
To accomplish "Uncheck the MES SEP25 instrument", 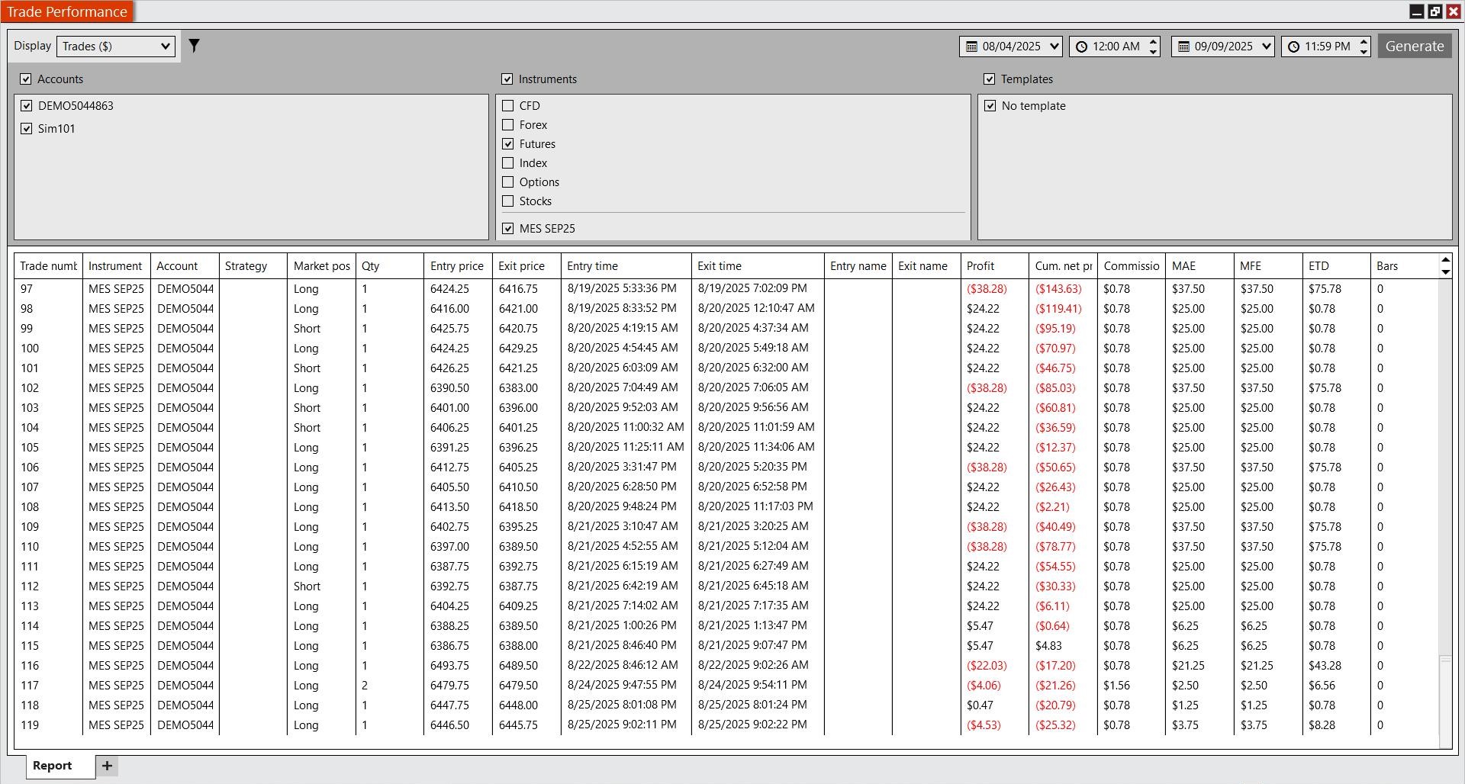I will pos(508,229).
